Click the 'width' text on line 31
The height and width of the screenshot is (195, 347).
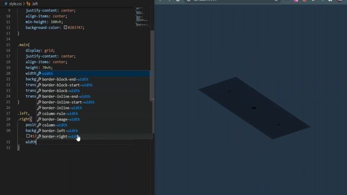click(x=30, y=142)
